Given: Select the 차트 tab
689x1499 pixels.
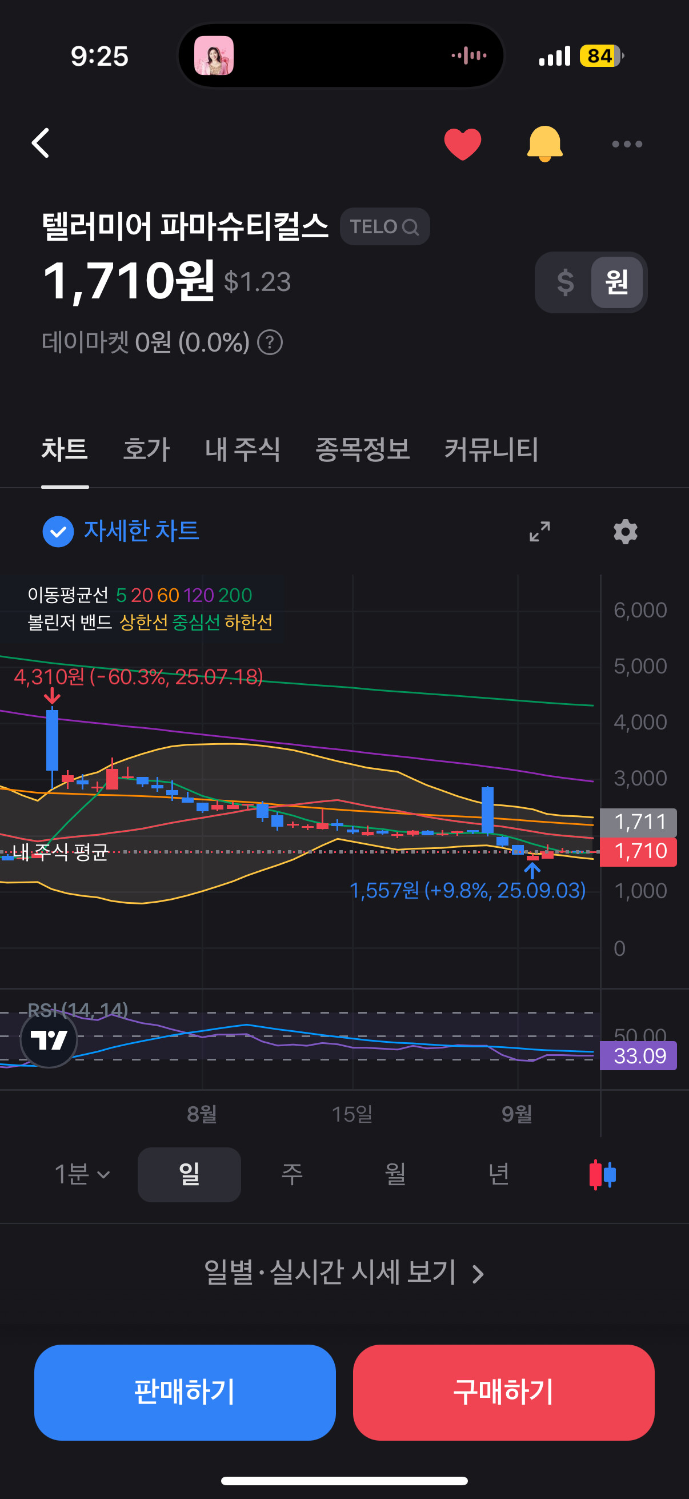Looking at the screenshot, I should click(65, 449).
